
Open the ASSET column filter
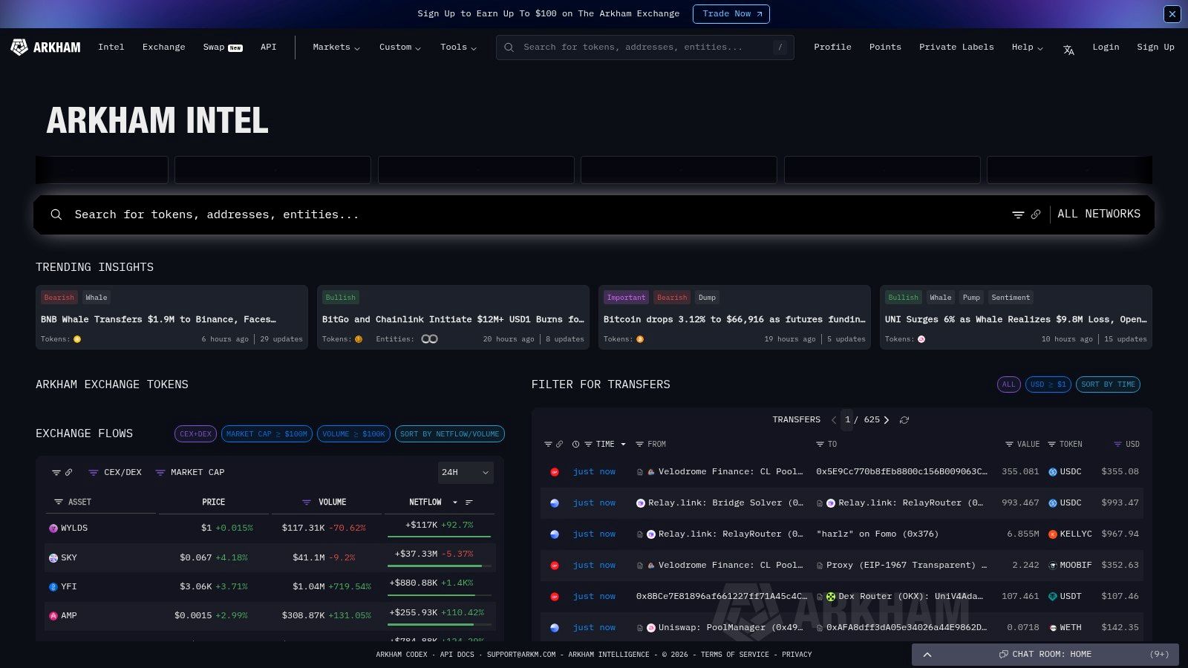(x=59, y=502)
